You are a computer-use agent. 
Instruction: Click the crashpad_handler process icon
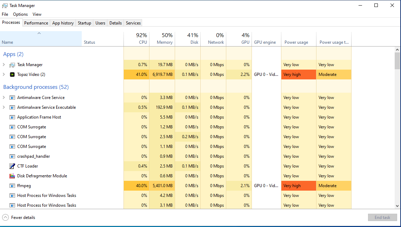coord(12,156)
